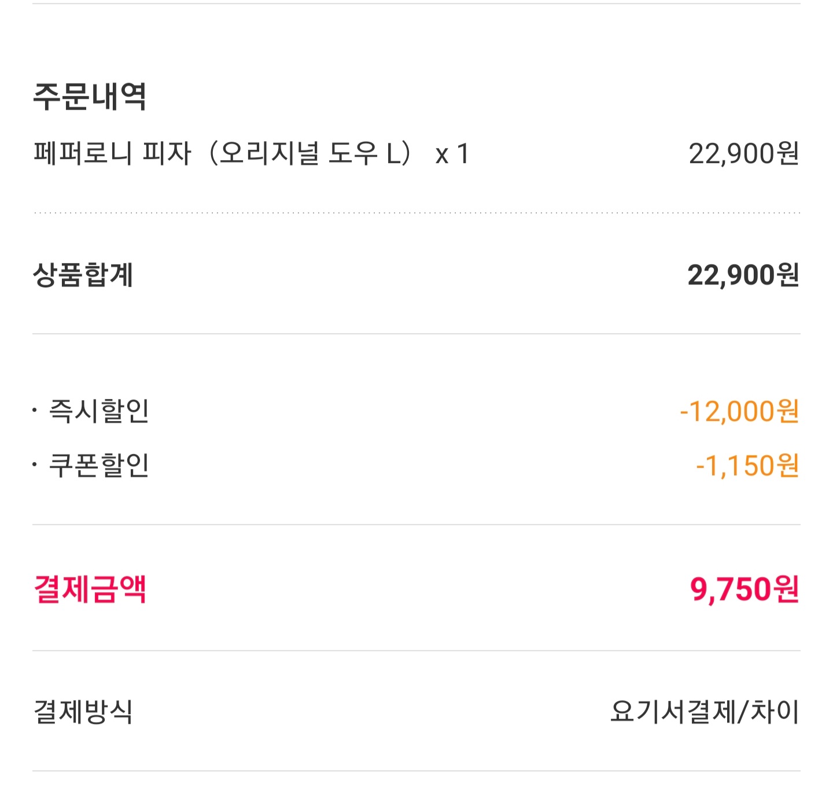
Task: Click the -12,000원 instant discount amount
Action: click(x=739, y=411)
